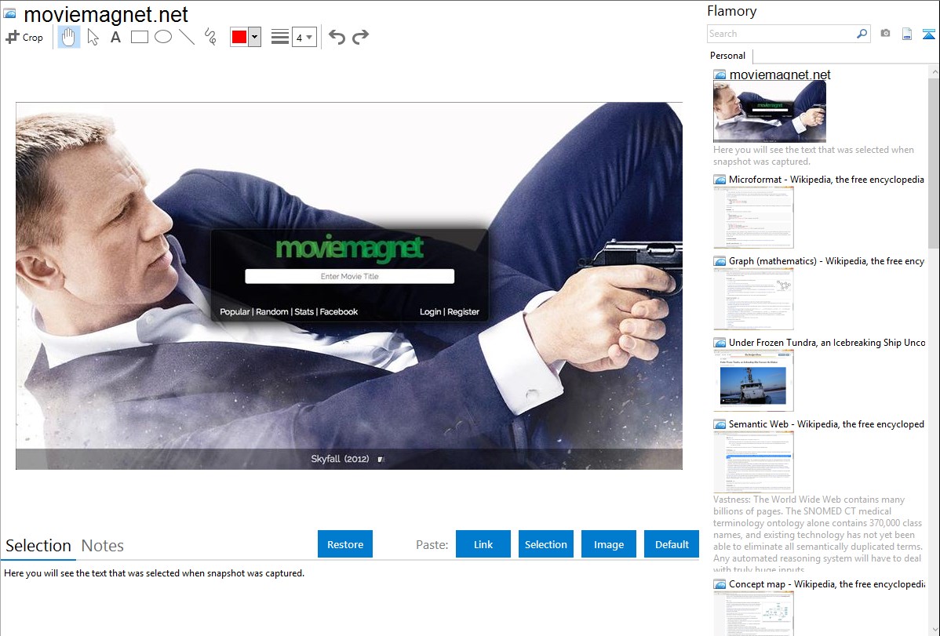Viewport: 940px width, 636px height.
Task: Click the camera capture icon
Action: 885,34
